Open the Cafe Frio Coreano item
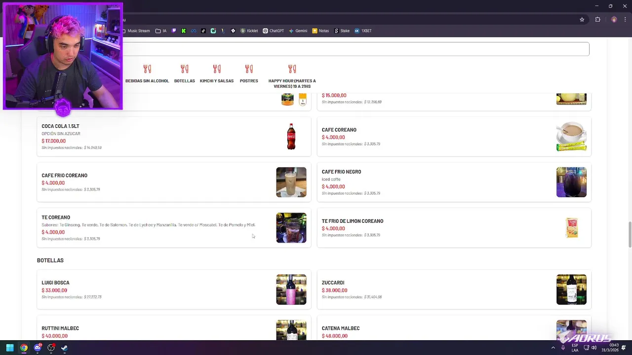 pyautogui.click(x=174, y=182)
